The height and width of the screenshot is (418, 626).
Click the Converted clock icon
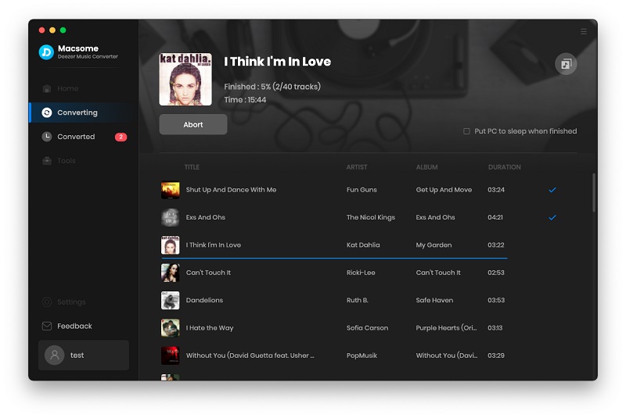point(47,137)
